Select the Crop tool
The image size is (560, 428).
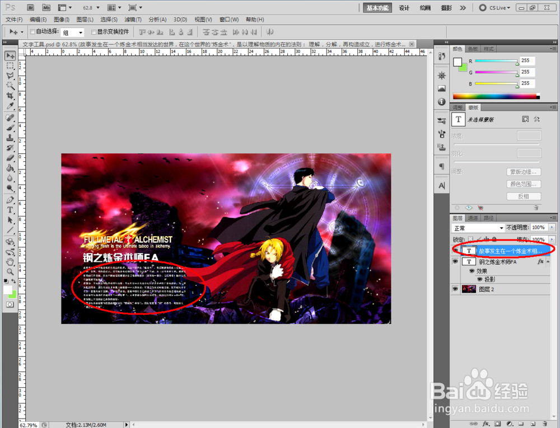pyautogui.click(x=10, y=96)
